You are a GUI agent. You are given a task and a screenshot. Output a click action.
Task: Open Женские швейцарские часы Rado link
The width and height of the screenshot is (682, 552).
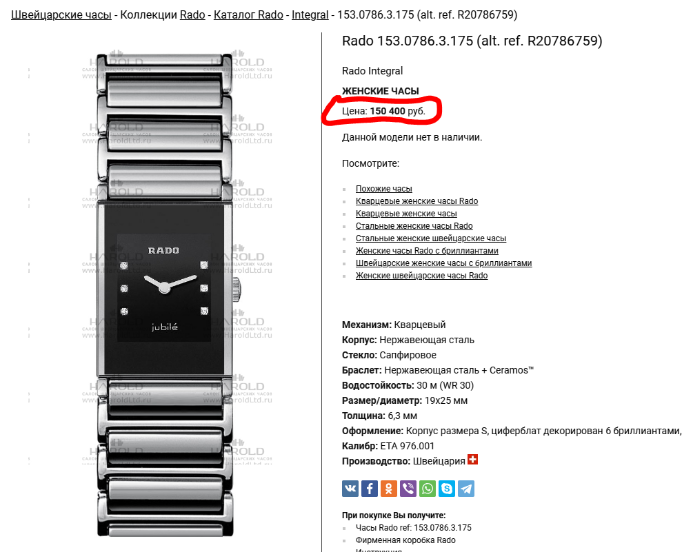(421, 276)
